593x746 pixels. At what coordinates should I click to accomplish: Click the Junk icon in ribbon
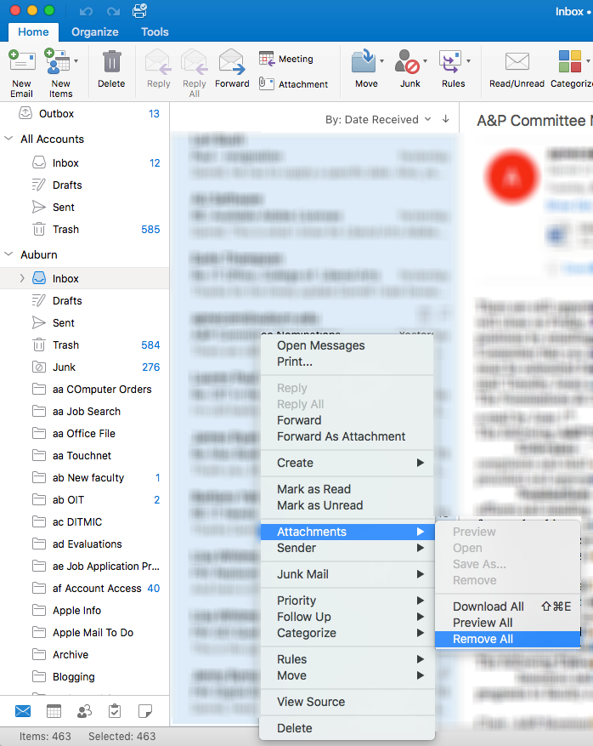[x=408, y=62]
